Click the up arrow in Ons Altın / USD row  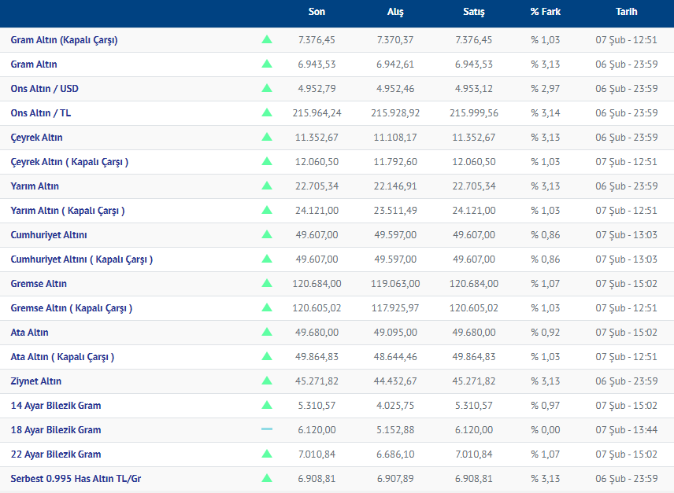coord(267,88)
